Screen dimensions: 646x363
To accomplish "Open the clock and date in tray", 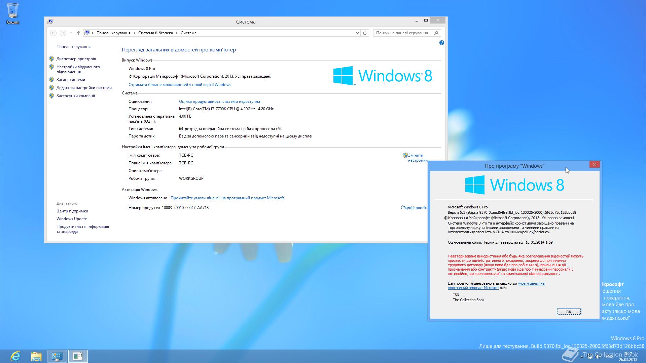I will tap(628, 356).
